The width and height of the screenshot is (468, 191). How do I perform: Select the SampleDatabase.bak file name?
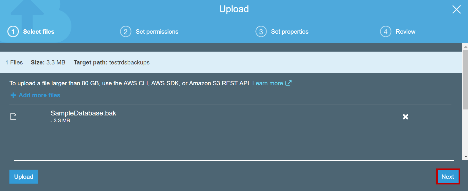83,113
